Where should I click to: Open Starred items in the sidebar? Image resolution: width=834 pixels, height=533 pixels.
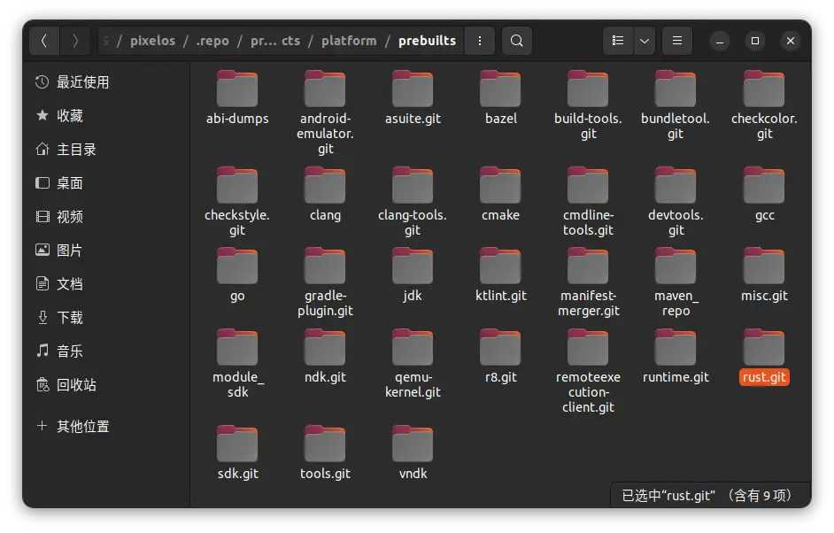pos(69,116)
